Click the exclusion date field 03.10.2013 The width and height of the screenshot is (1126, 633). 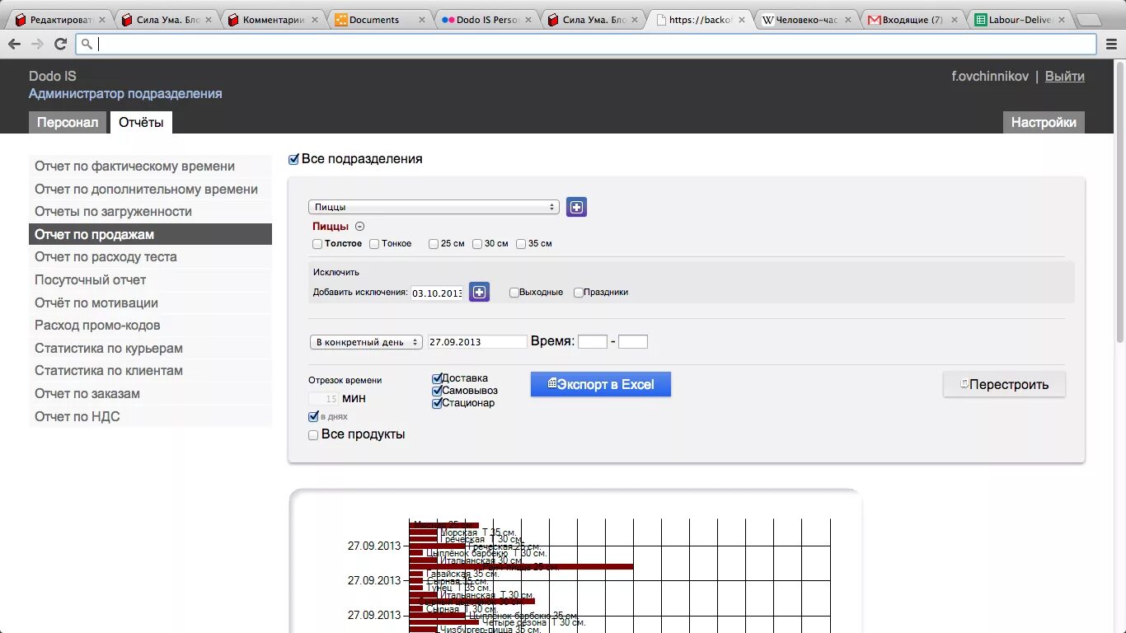437,293
